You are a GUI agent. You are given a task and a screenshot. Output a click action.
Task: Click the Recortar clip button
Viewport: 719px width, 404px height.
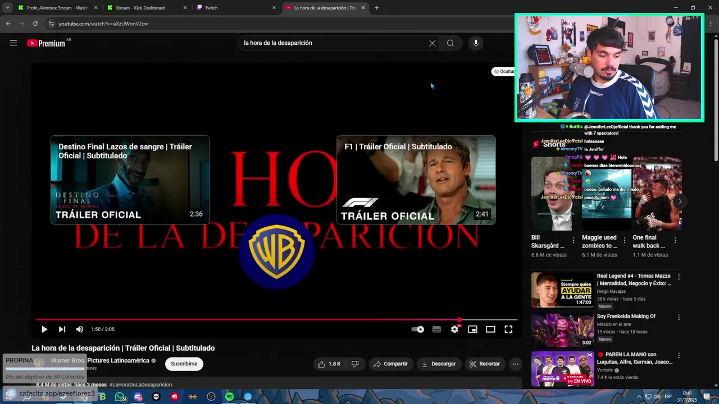(485, 364)
